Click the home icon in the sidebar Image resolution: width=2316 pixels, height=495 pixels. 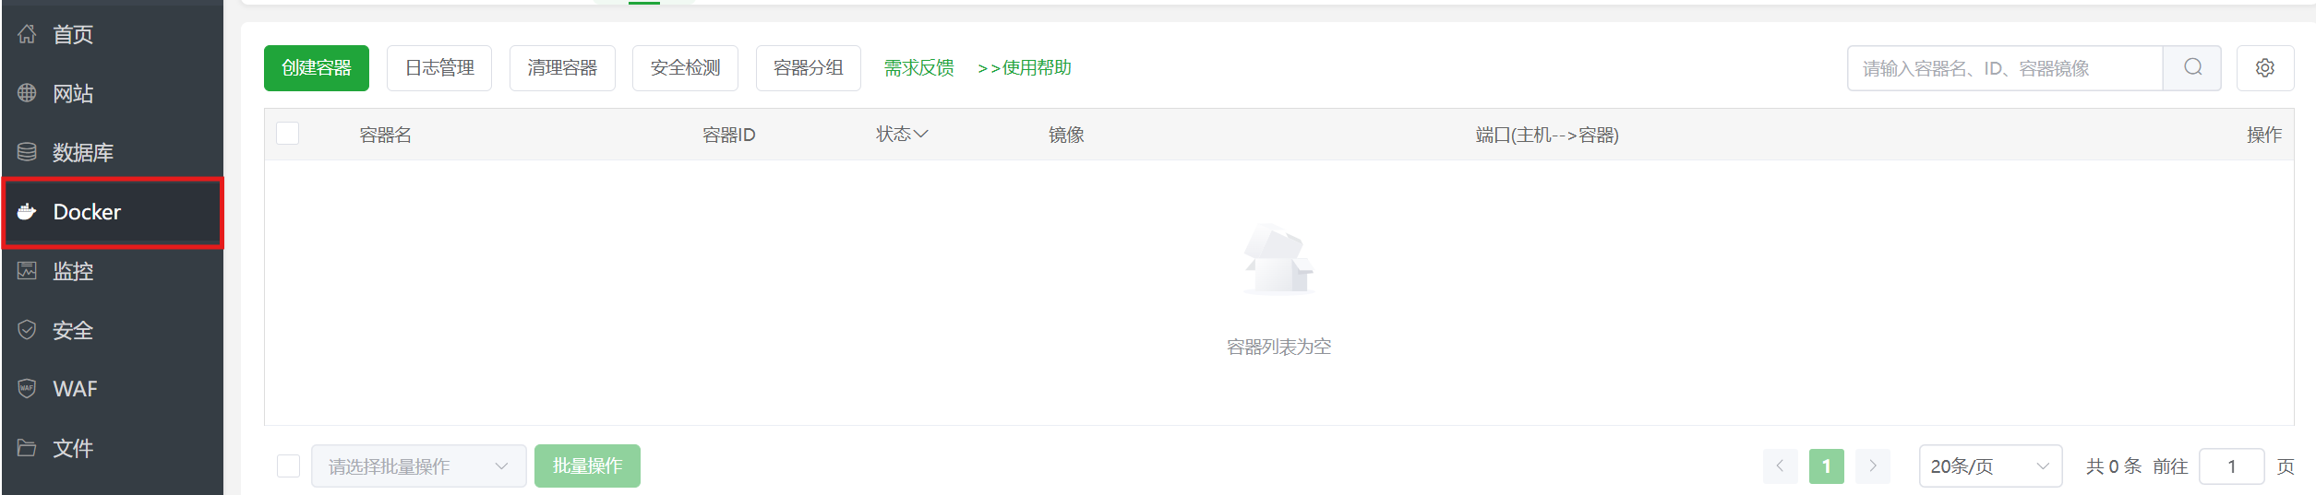point(27,34)
